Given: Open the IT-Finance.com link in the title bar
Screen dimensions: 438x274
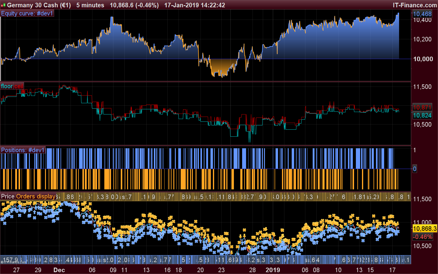Looking at the screenshot, I should click(415, 5).
